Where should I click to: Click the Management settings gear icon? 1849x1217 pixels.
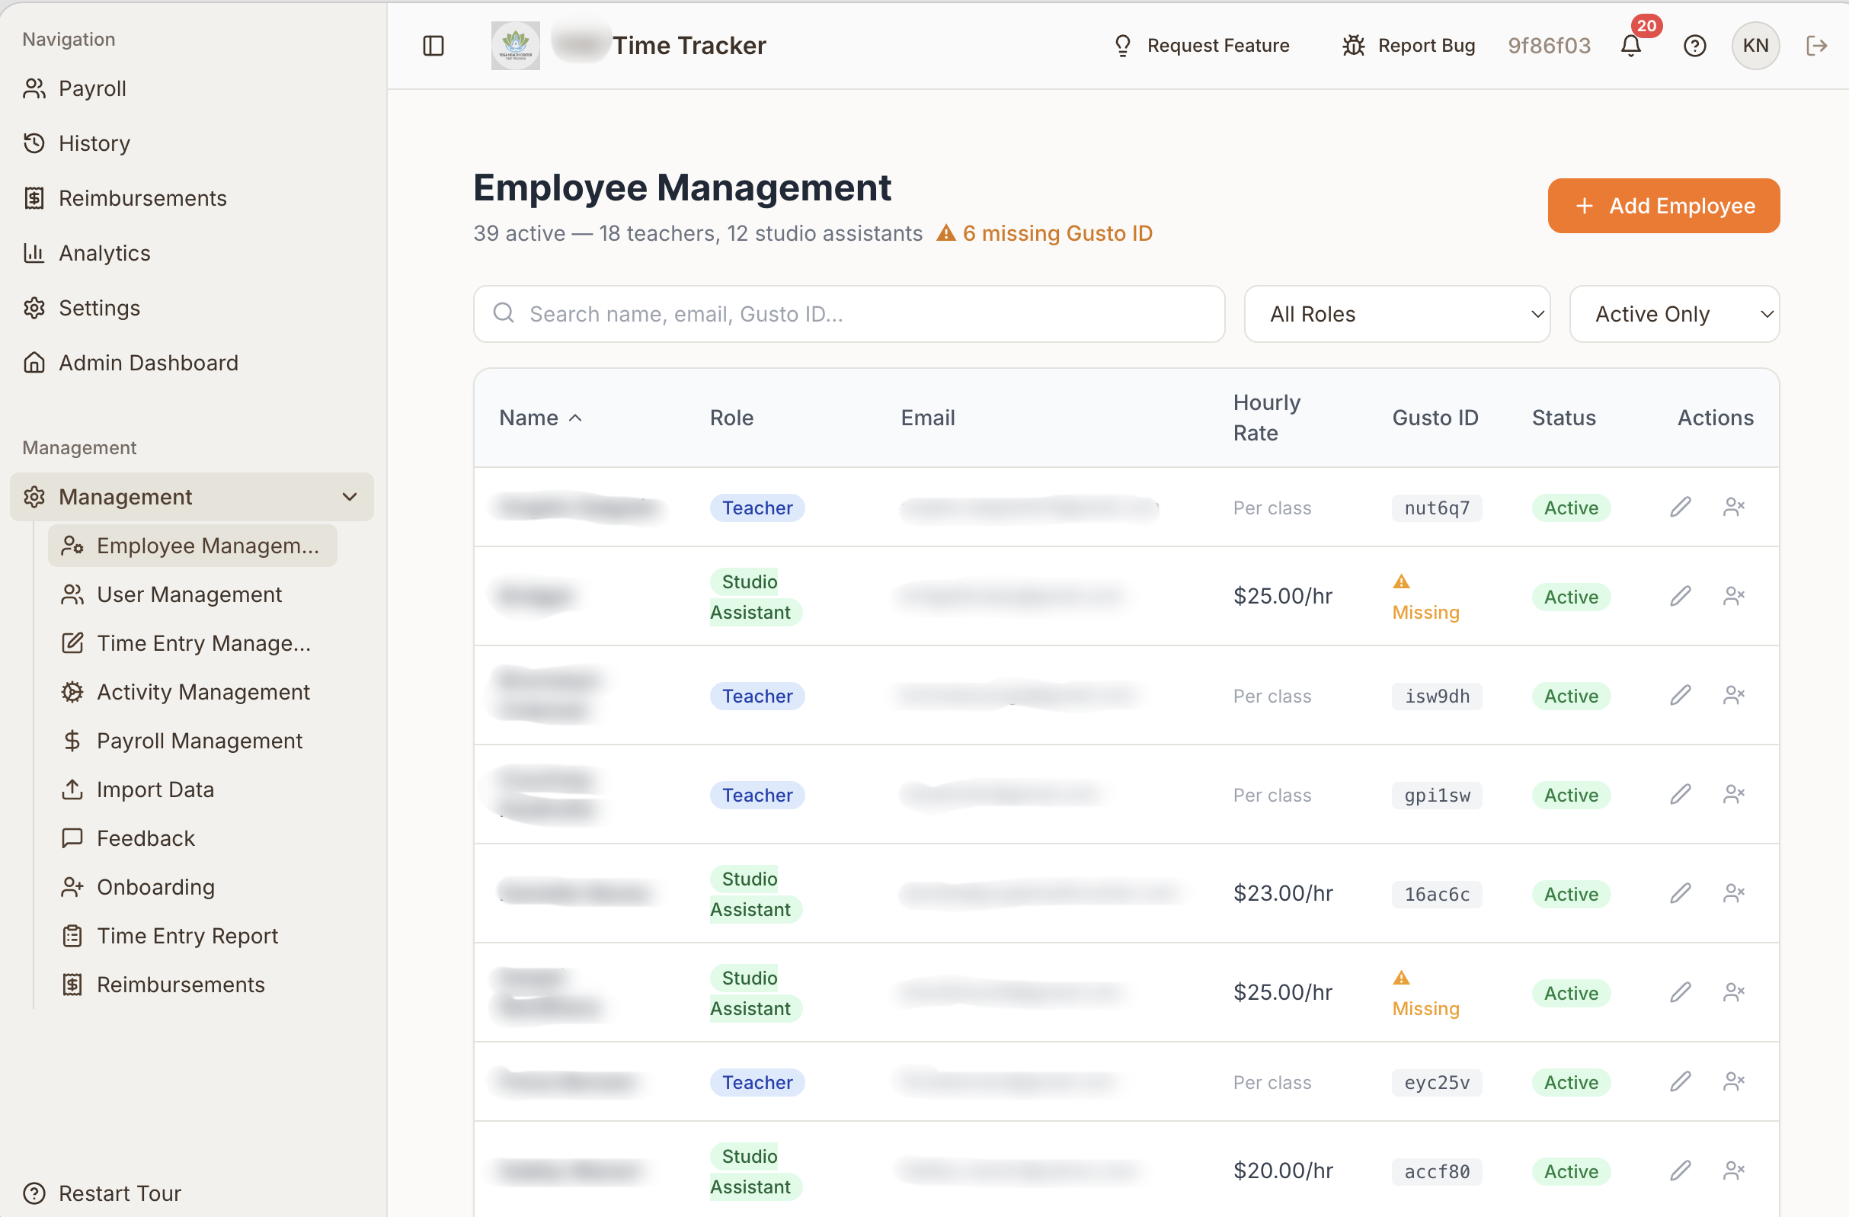coord(34,497)
